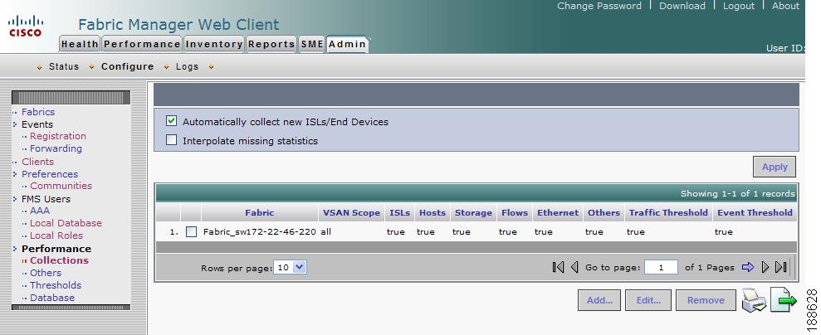Open AAA under FMS Users
This screenshot has width=821, height=335.
(x=40, y=211)
